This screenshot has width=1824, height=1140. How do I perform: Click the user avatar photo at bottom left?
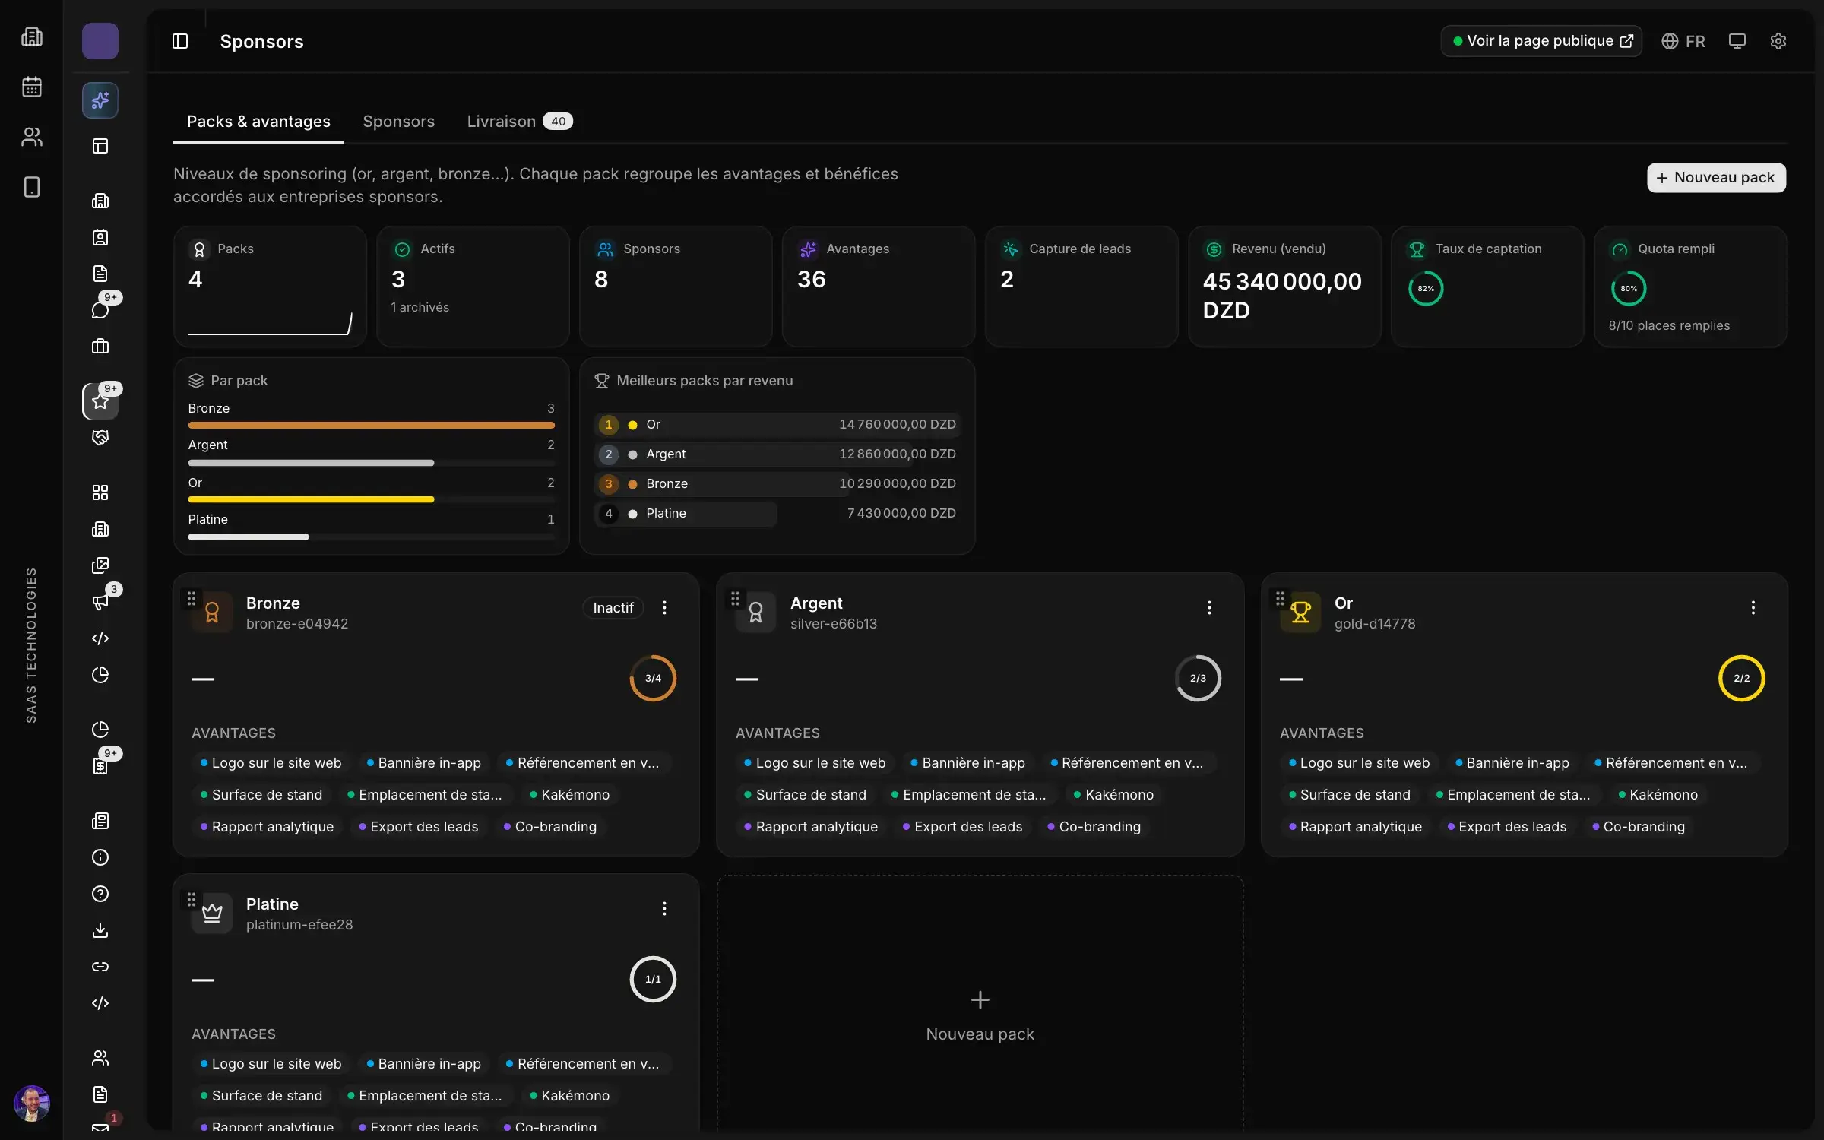tap(32, 1103)
